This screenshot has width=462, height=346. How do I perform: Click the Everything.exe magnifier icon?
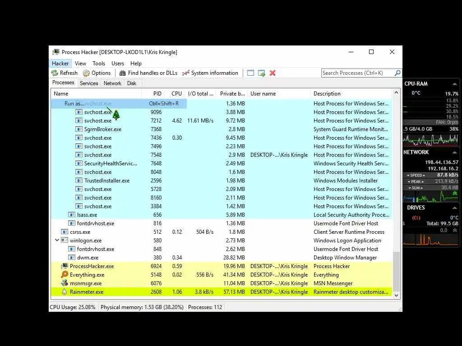(64, 274)
